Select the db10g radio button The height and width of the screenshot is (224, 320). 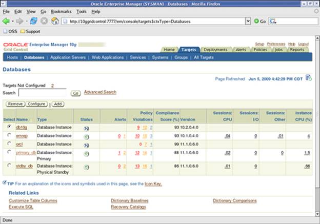pos(9,127)
